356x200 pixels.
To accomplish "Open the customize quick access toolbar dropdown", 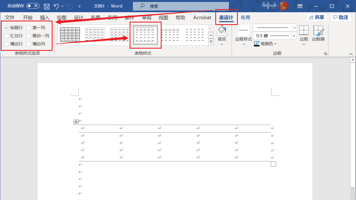I will pos(80,6).
